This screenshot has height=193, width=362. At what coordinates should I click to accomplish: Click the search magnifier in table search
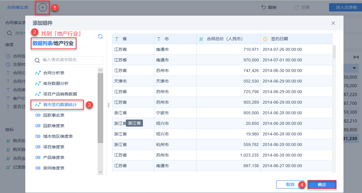tap(37, 60)
